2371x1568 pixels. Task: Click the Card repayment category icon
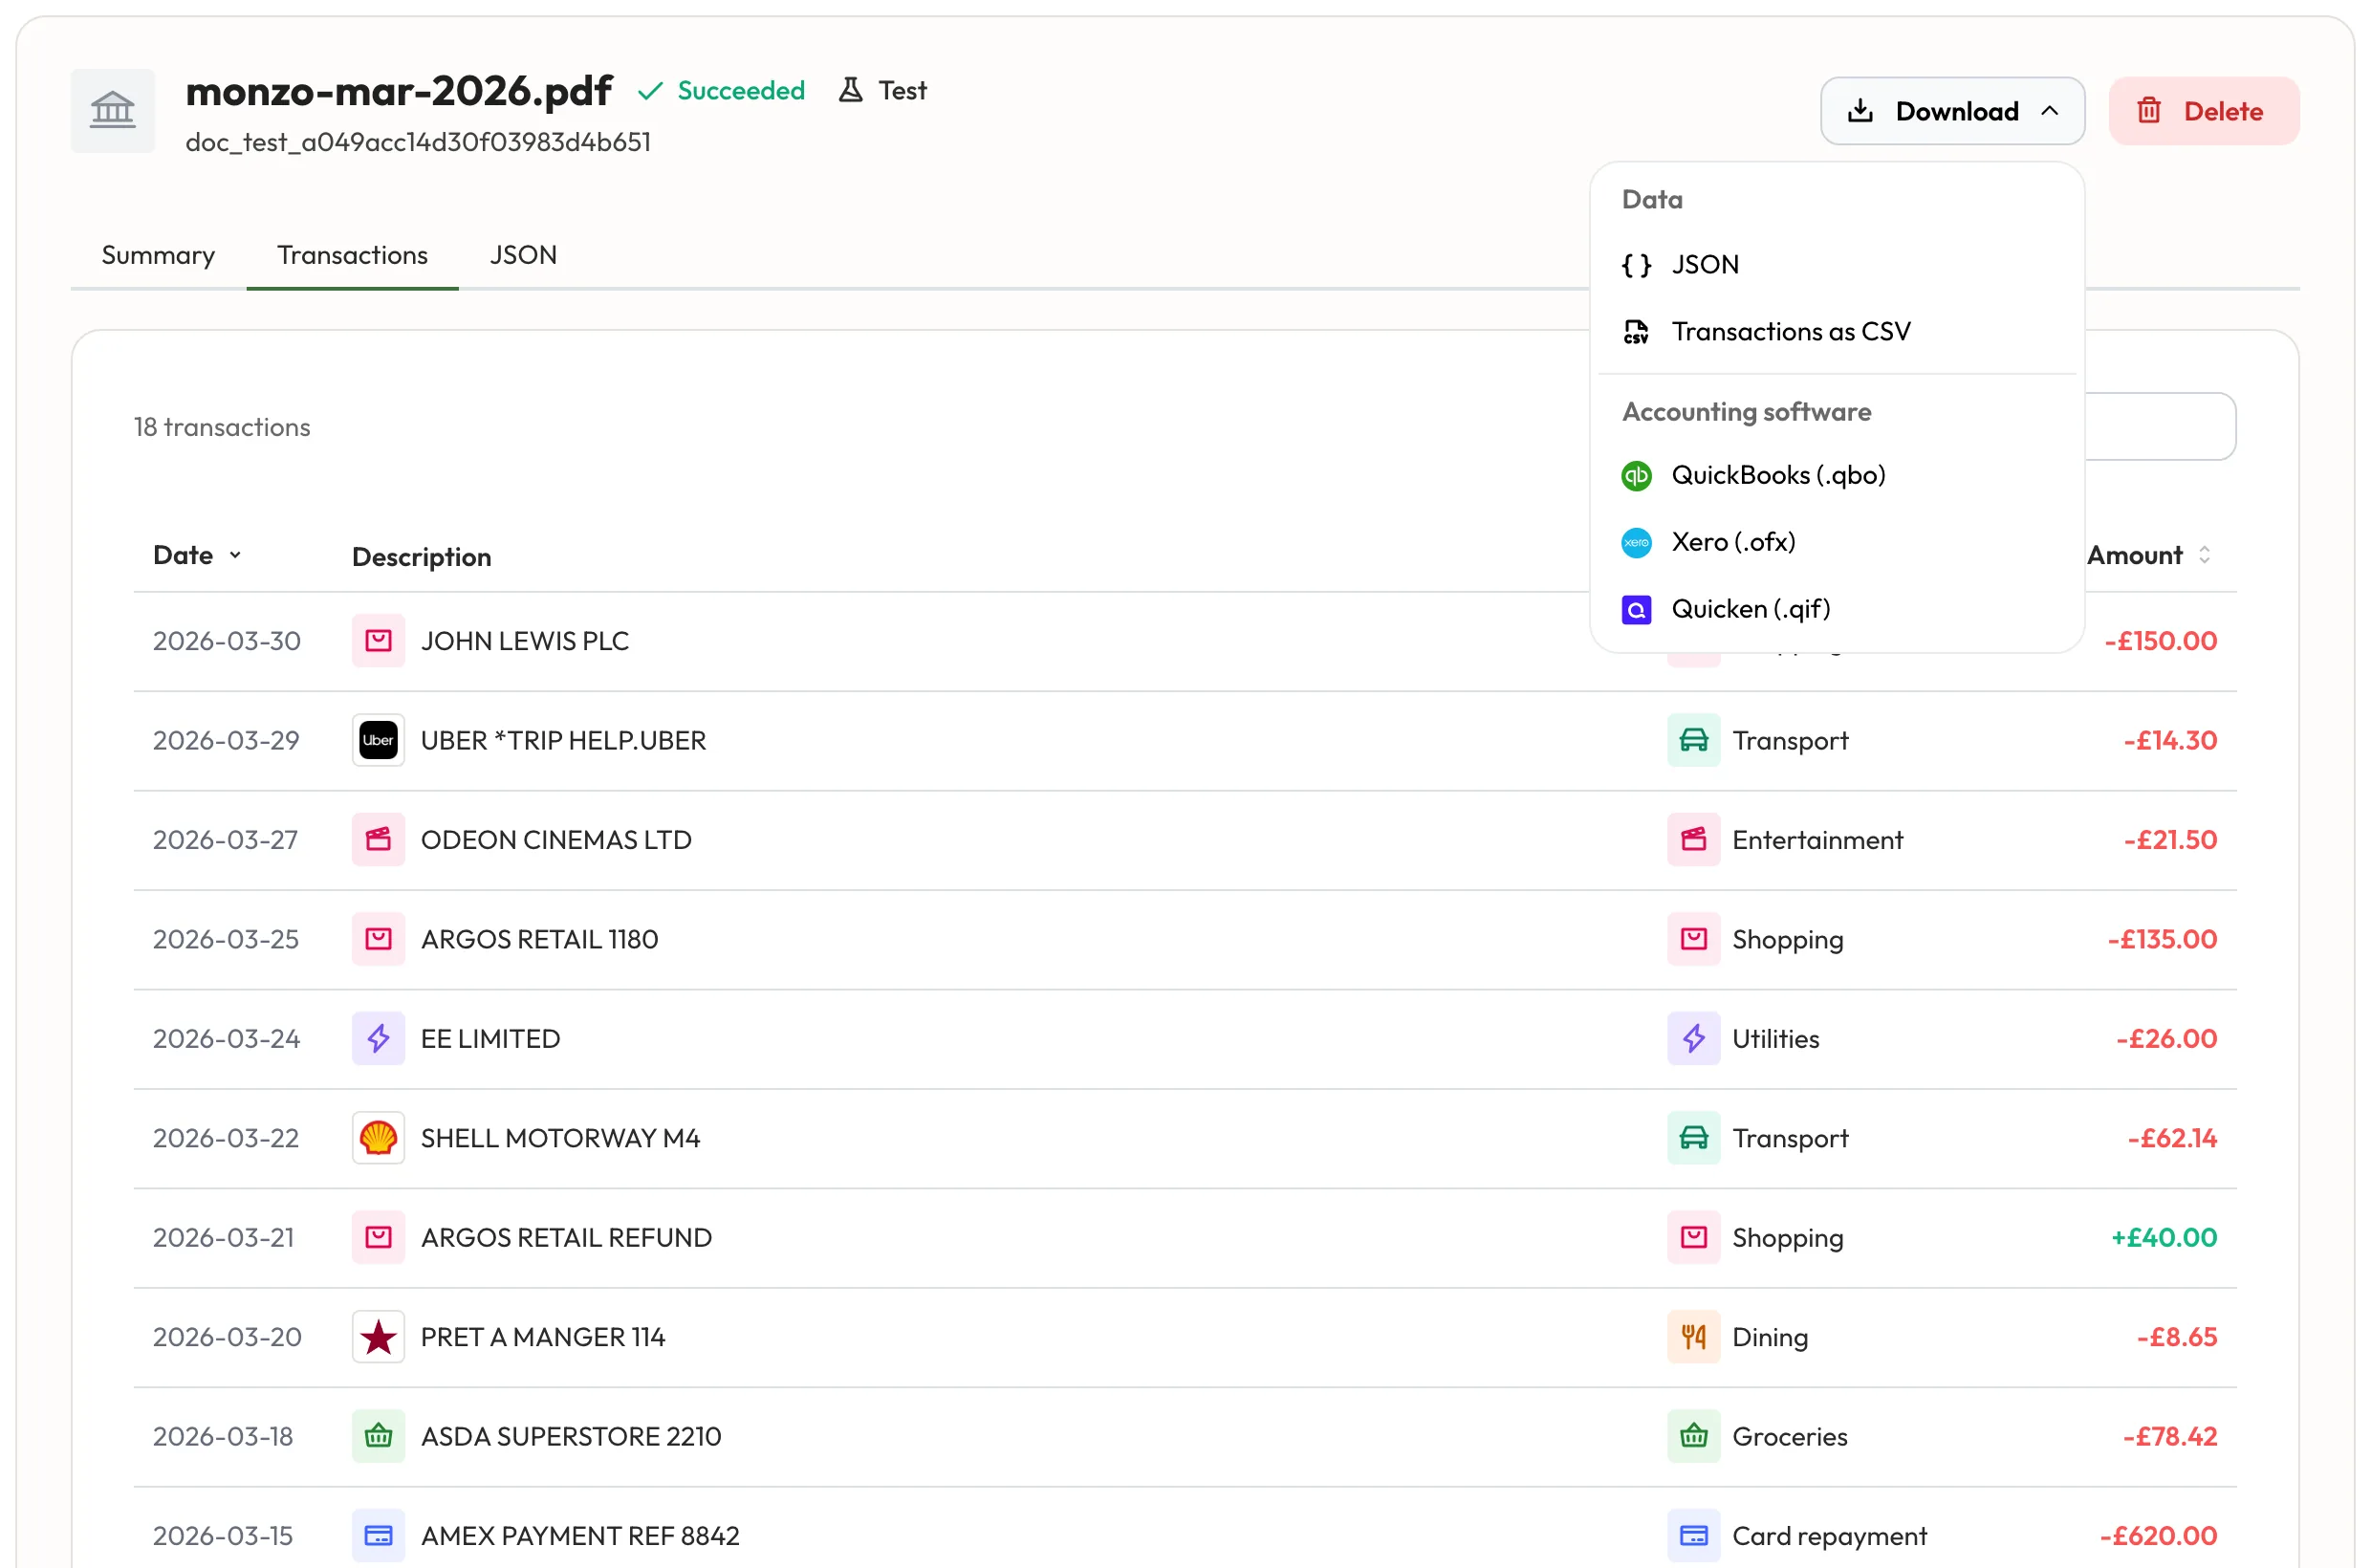(x=1693, y=1536)
